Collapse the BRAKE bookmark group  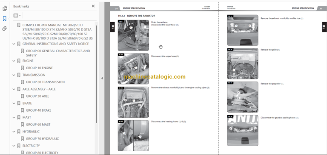(14, 103)
